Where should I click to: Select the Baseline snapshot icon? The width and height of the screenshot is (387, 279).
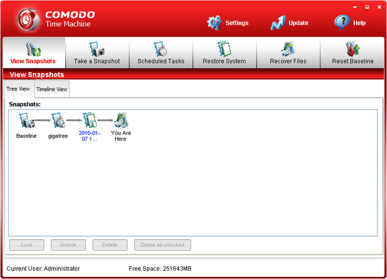pos(27,120)
